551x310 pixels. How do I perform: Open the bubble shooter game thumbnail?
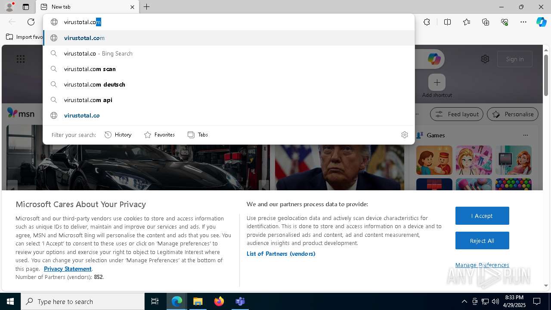click(514, 184)
